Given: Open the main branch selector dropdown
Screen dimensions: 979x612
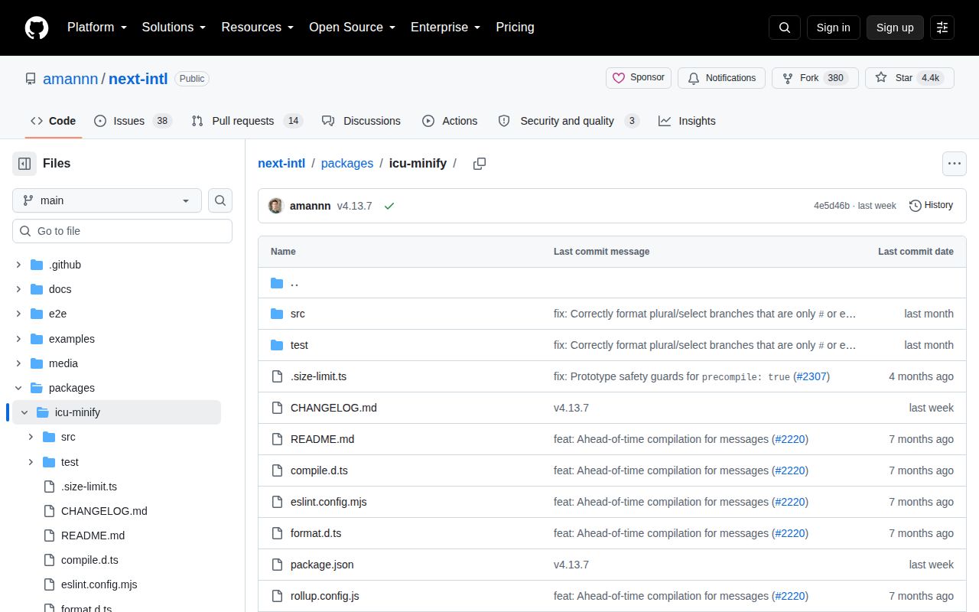Looking at the screenshot, I should click(x=107, y=200).
